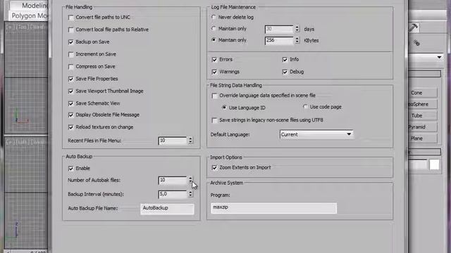Adjust the log days spinner
This screenshot has height=253, width=451.
[x=297, y=29]
